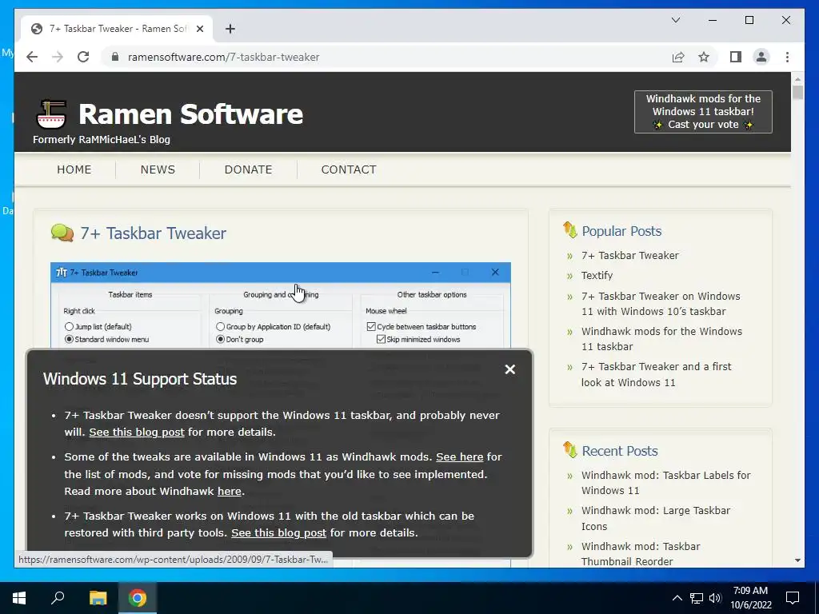Click the Windhawk mods Cast your vote banner
This screenshot has width=819, height=614.
[703, 112]
